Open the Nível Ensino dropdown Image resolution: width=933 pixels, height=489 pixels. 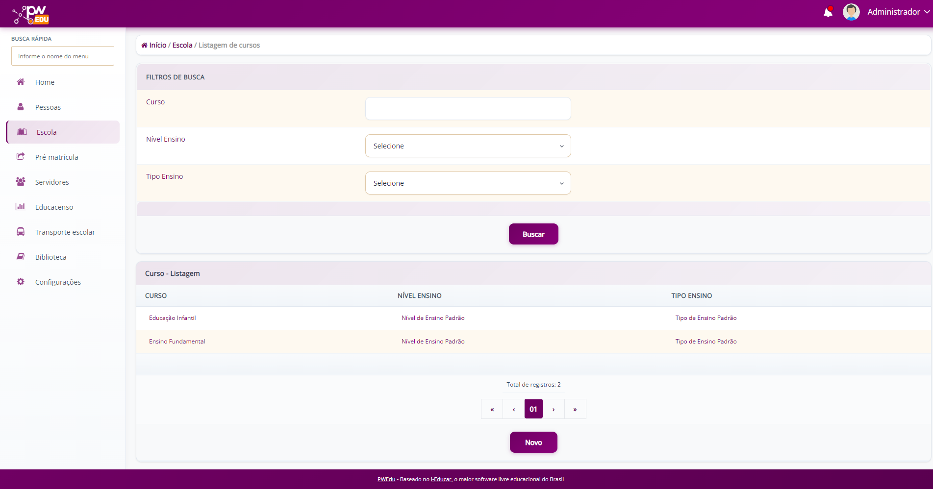click(x=468, y=146)
